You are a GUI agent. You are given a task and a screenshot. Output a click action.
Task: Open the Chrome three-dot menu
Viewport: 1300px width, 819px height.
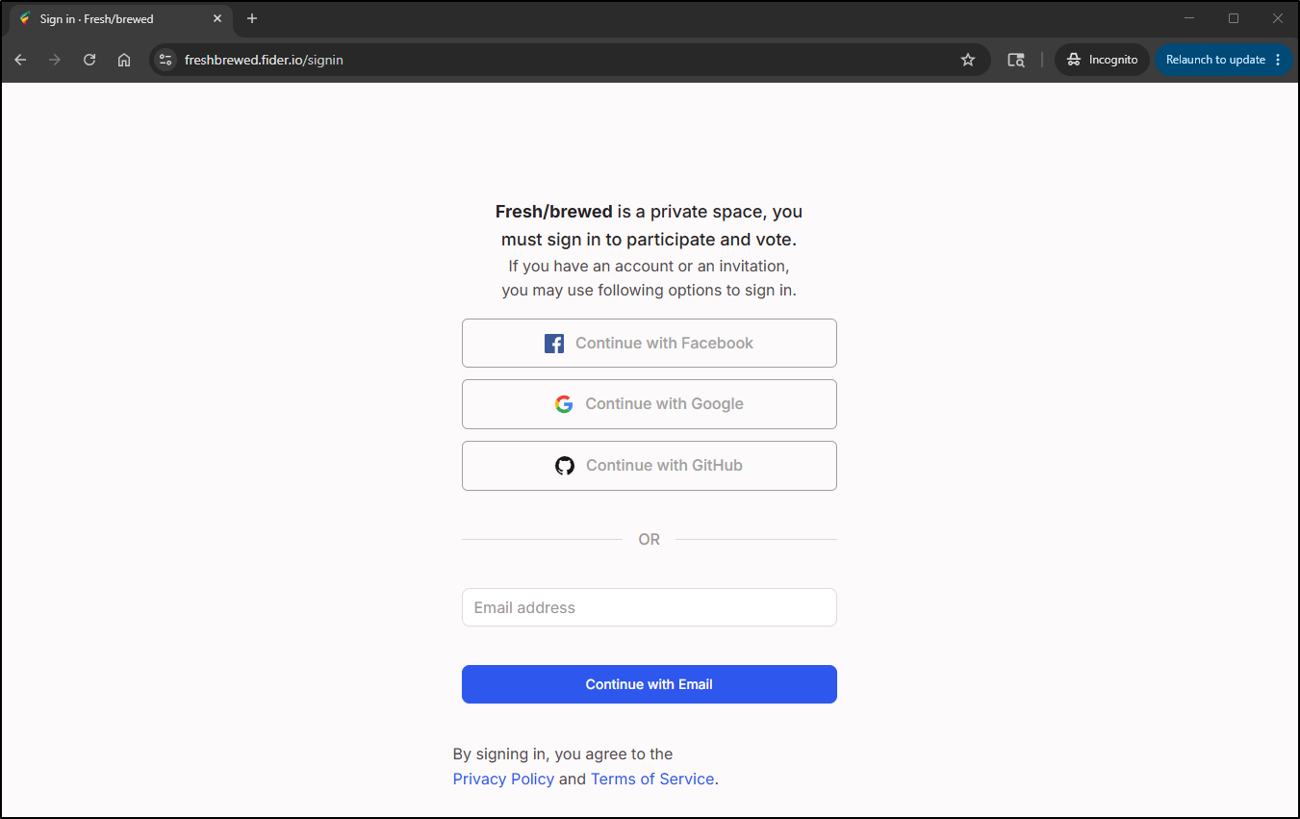click(x=1278, y=60)
